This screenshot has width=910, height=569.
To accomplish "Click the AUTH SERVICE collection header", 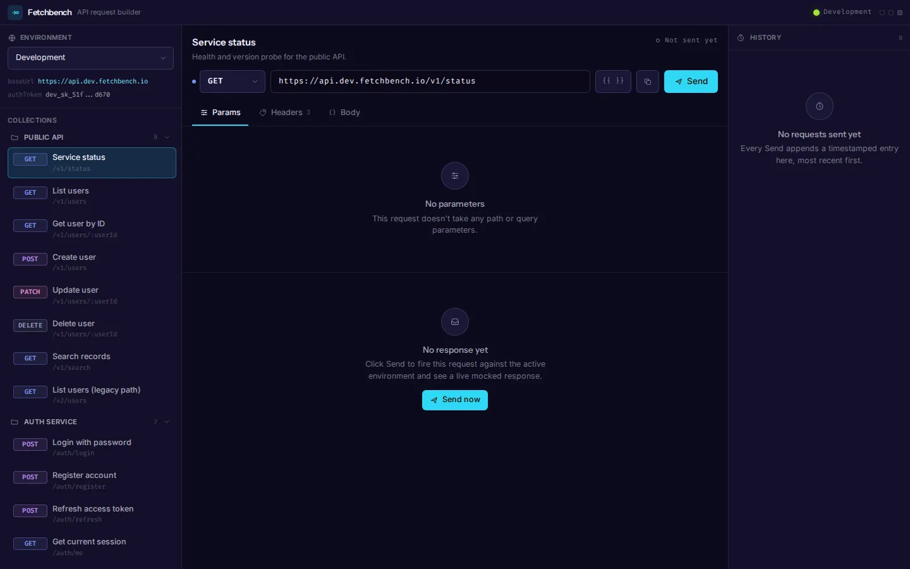I will point(90,422).
